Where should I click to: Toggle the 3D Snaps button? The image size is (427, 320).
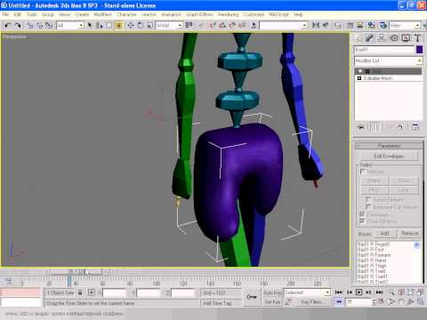pyautogui.click(x=213, y=26)
